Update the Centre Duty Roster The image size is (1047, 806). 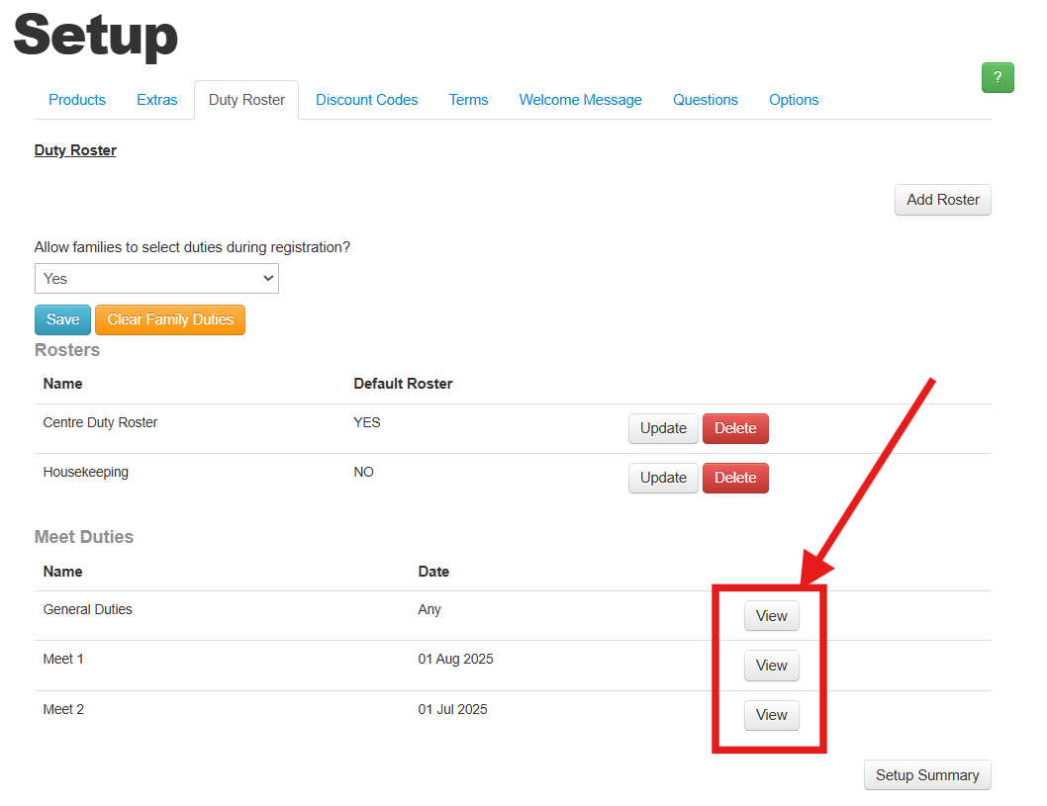pyautogui.click(x=663, y=428)
